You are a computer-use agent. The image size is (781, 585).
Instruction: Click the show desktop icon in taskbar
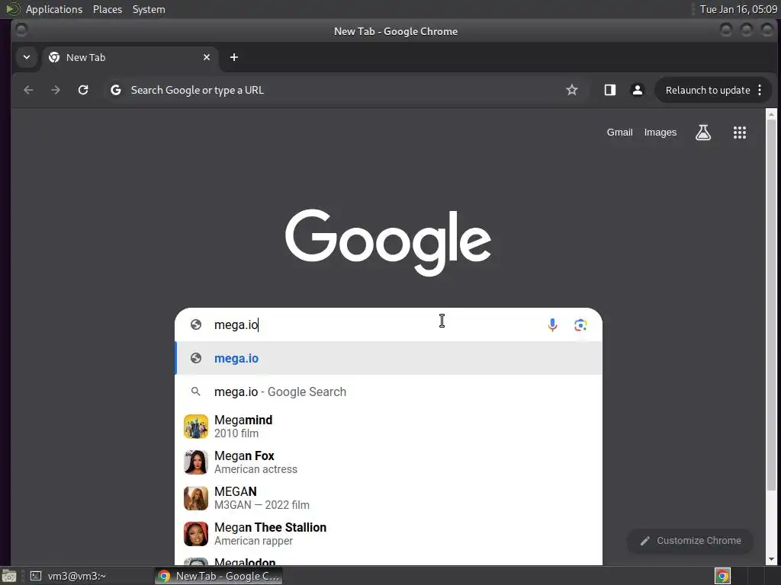pyautogui.click(x=9, y=576)
